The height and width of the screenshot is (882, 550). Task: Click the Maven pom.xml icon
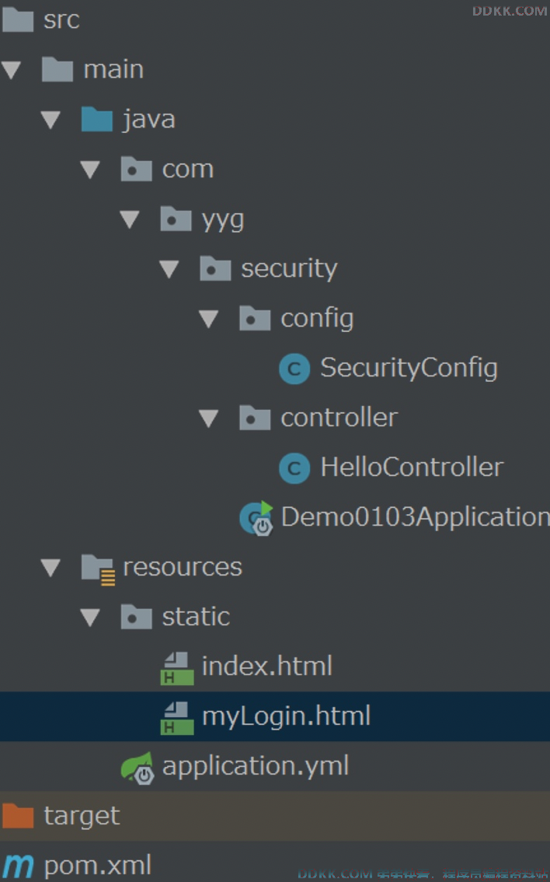pyautogui.click(x=18, y=866)
